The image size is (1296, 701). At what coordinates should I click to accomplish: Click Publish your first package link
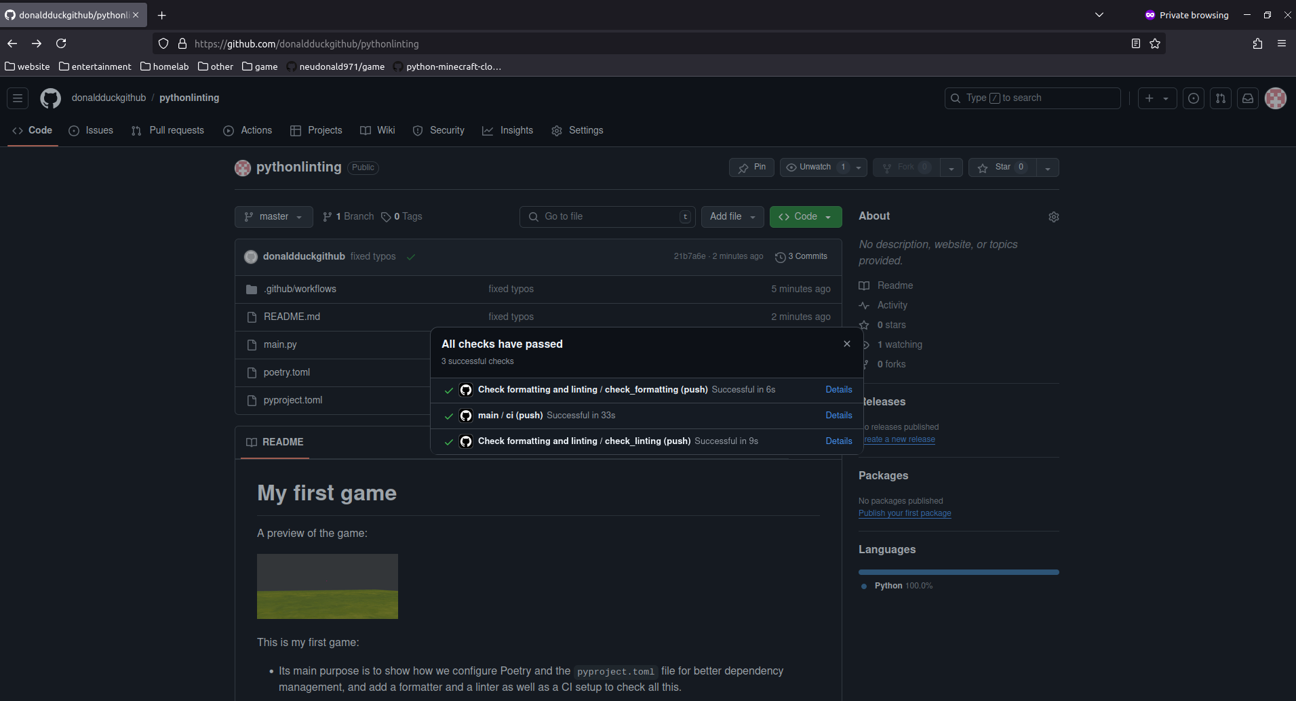click(905, 513)
